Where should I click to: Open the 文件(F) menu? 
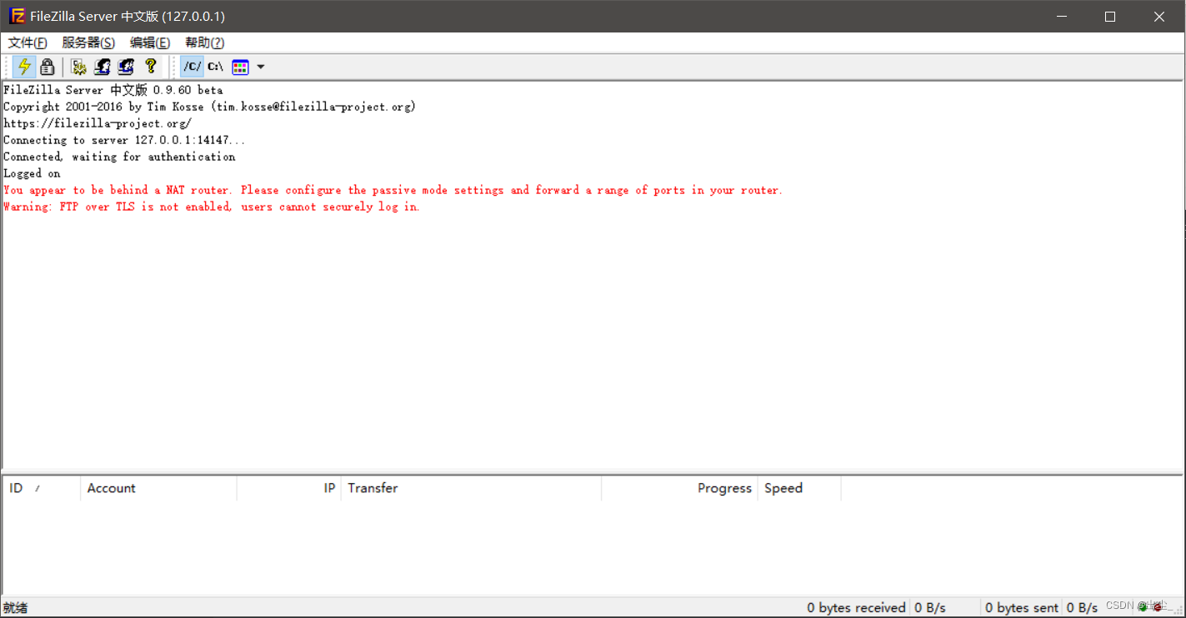[27, 42]
